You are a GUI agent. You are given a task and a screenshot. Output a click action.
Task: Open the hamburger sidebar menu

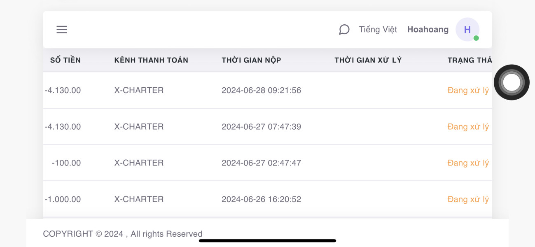62,30
